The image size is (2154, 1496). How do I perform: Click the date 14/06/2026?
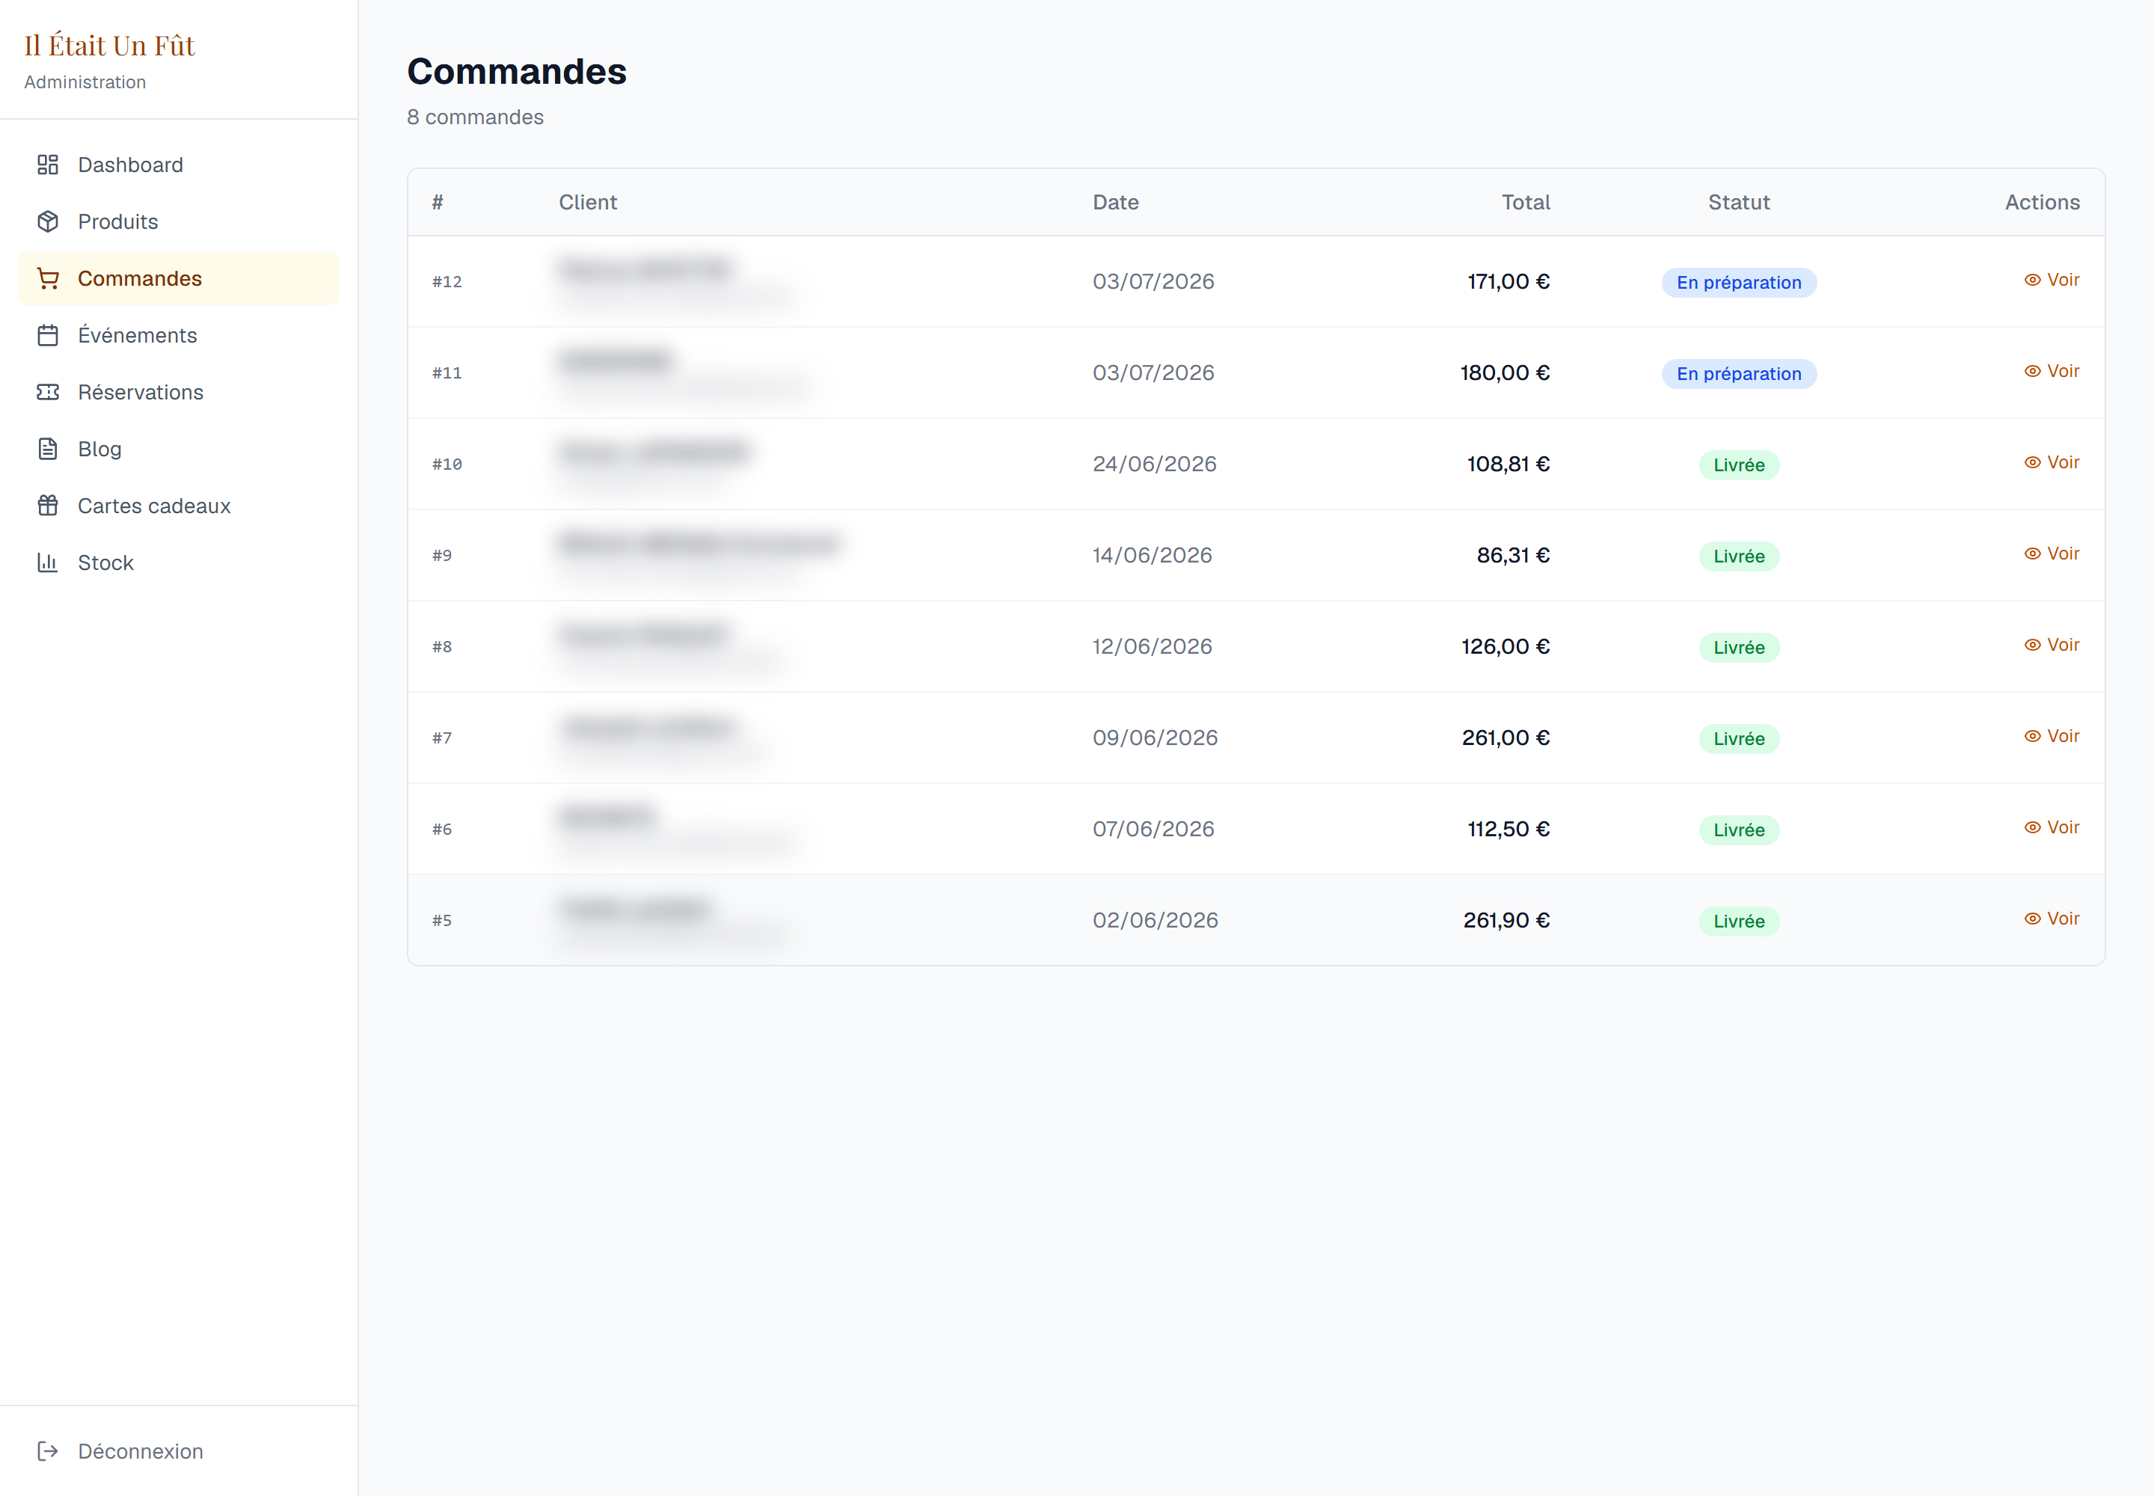tap(1152, 555)
